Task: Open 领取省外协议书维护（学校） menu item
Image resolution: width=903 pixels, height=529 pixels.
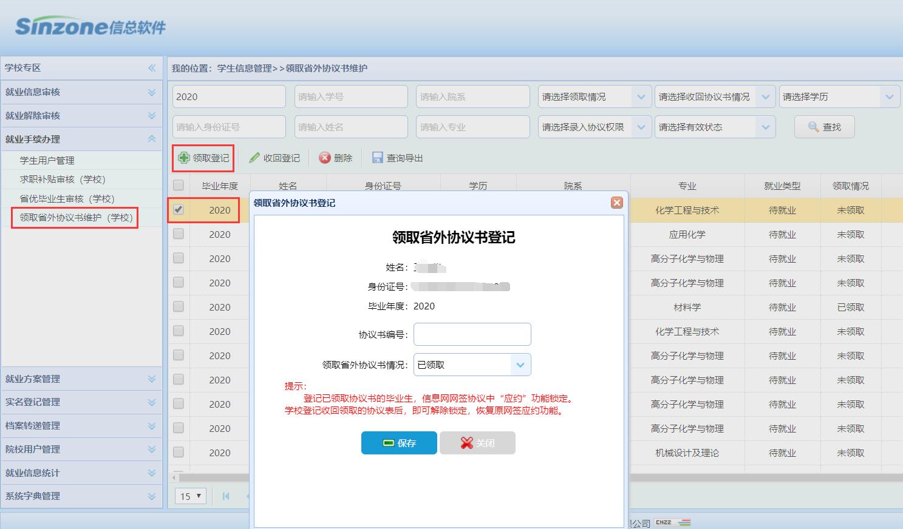Action: click(x=76, y=217)
